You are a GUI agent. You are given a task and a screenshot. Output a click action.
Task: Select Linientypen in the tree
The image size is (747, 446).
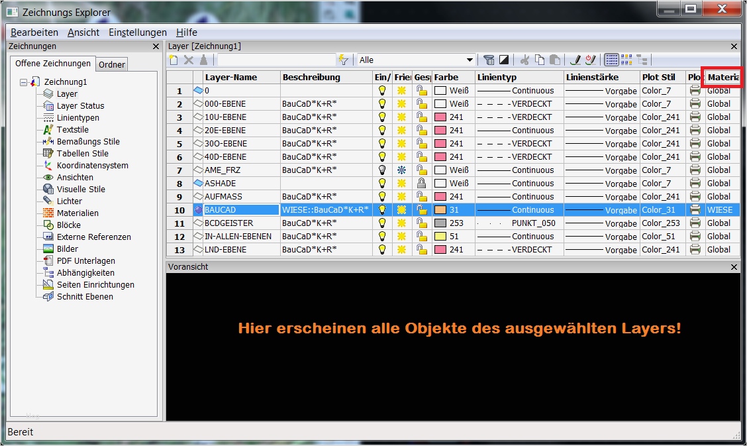78,118
